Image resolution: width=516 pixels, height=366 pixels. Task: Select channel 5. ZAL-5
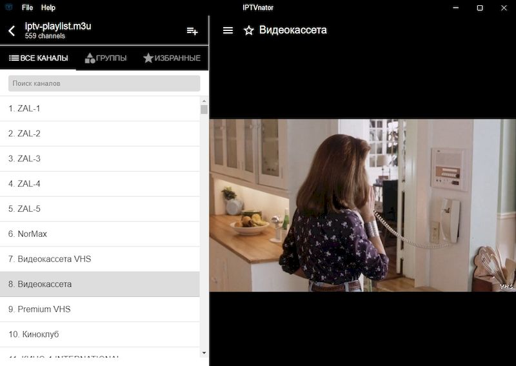[100, 208]
